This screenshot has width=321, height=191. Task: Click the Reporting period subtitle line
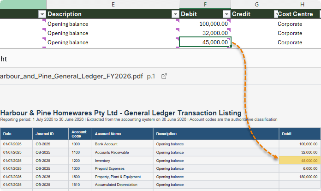(139, 119)
